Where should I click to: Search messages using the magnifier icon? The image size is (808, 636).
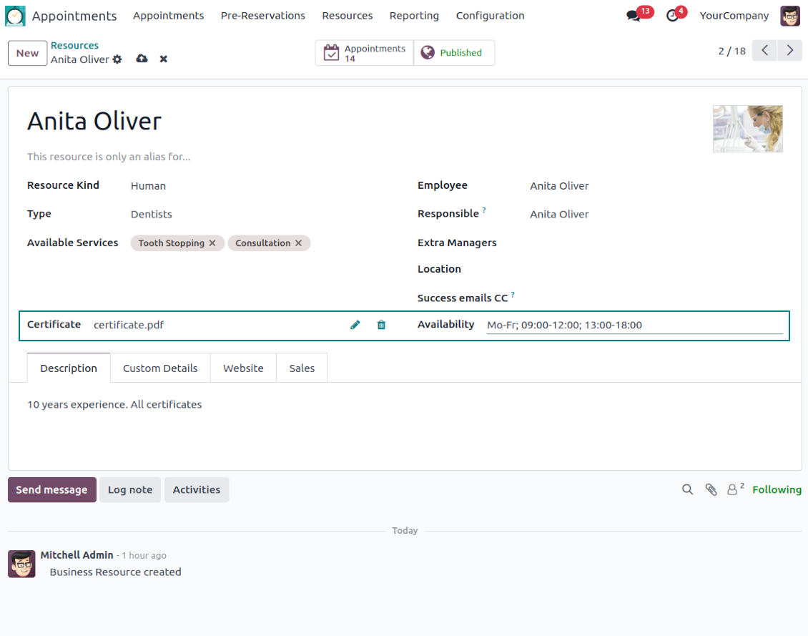[687, 489]
